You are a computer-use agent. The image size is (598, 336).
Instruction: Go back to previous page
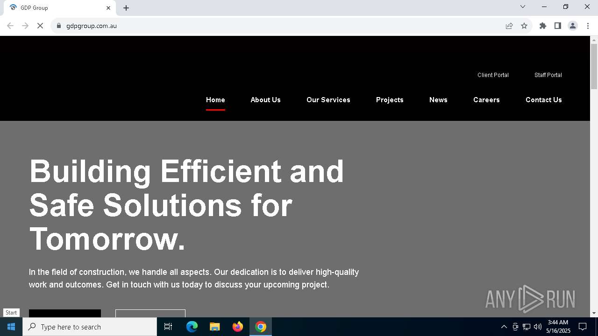[10, 26]
